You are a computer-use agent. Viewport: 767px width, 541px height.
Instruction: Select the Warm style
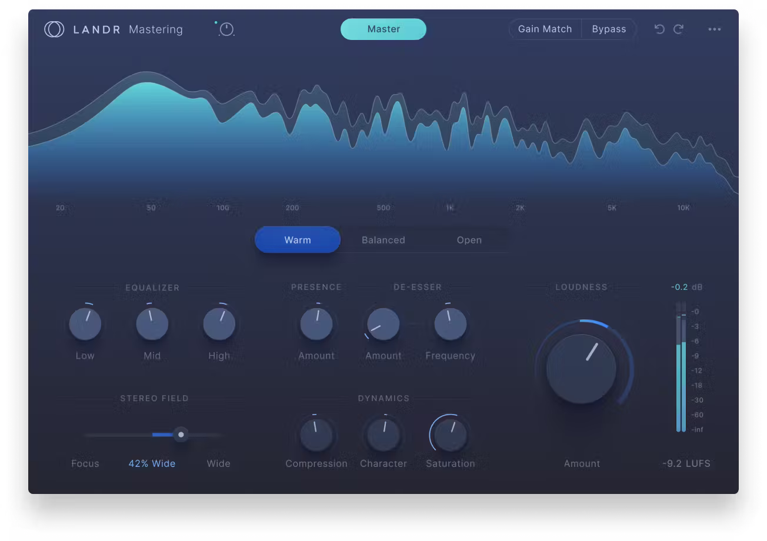298,240
